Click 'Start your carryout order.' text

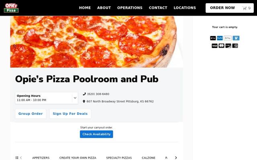tap(96, 128)
